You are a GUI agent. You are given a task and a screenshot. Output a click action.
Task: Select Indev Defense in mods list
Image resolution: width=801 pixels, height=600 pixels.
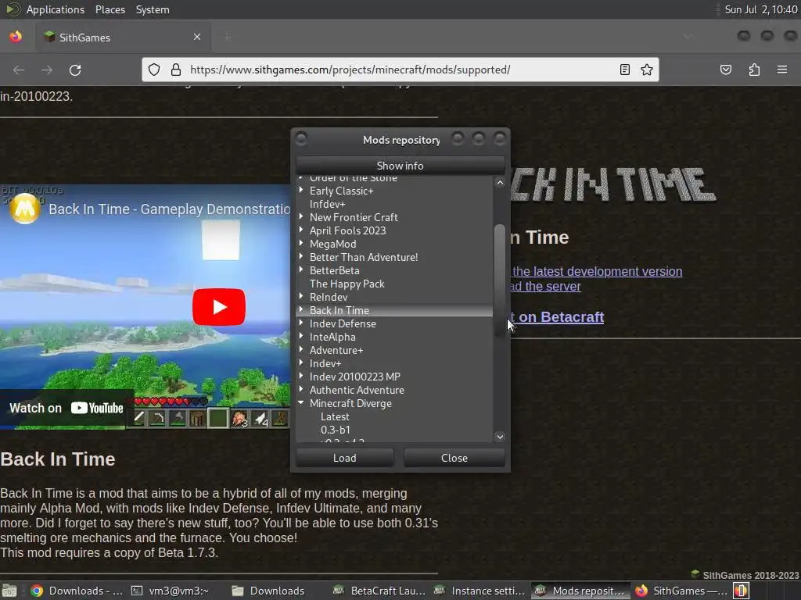343,323
